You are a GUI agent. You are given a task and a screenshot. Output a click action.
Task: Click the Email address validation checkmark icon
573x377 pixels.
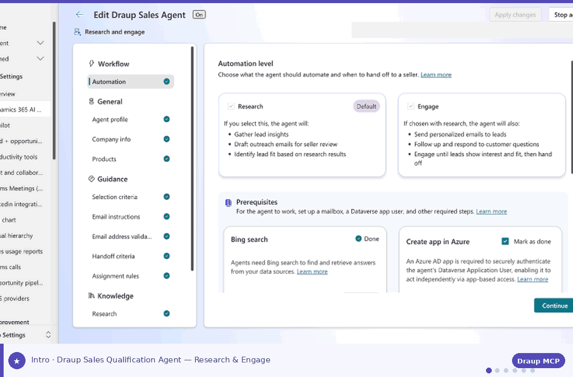(167, 236)
